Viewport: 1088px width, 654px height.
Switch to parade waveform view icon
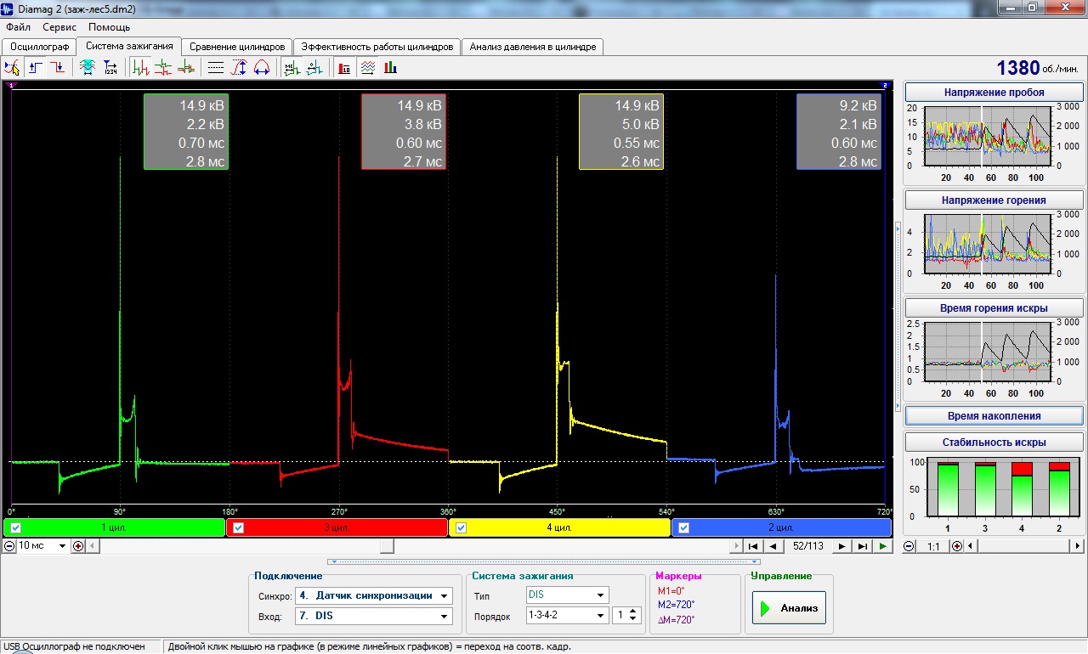[x=141, y=68]
